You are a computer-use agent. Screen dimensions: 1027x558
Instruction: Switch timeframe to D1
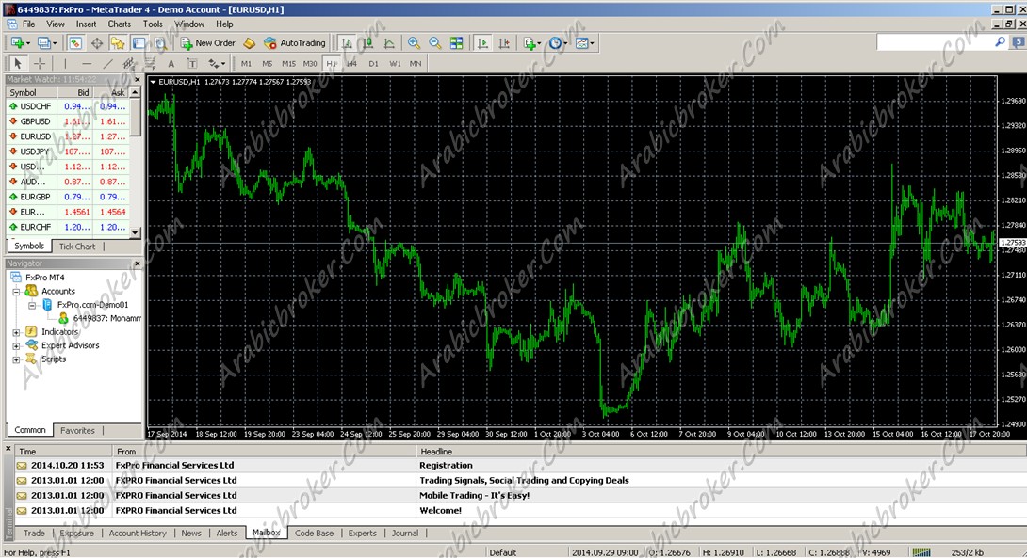click(373, 63)
